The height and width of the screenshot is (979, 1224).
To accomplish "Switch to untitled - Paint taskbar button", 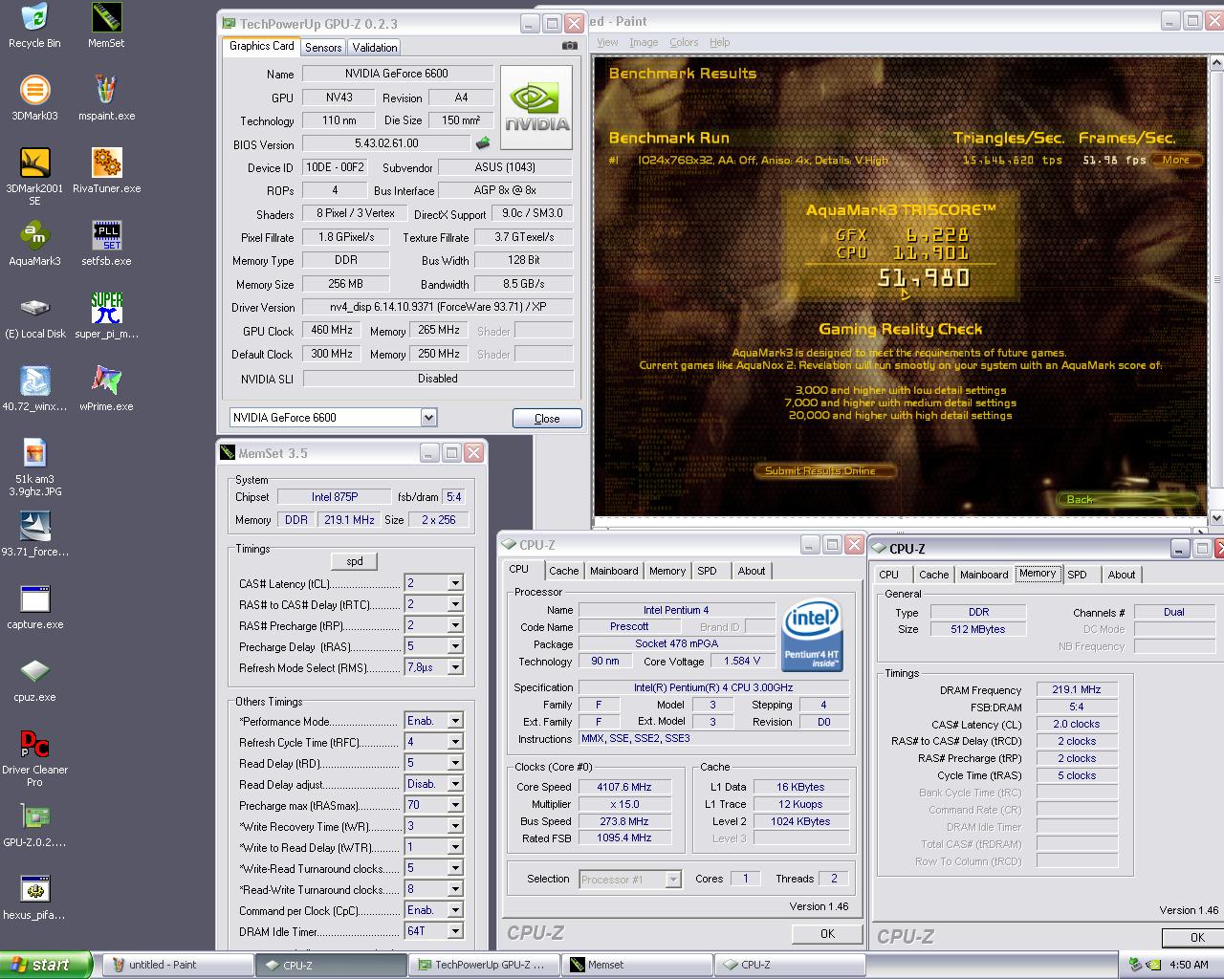I will point(177,965).
